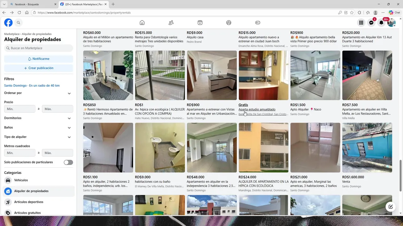Open the Copilot Chat button

[394, 13]
